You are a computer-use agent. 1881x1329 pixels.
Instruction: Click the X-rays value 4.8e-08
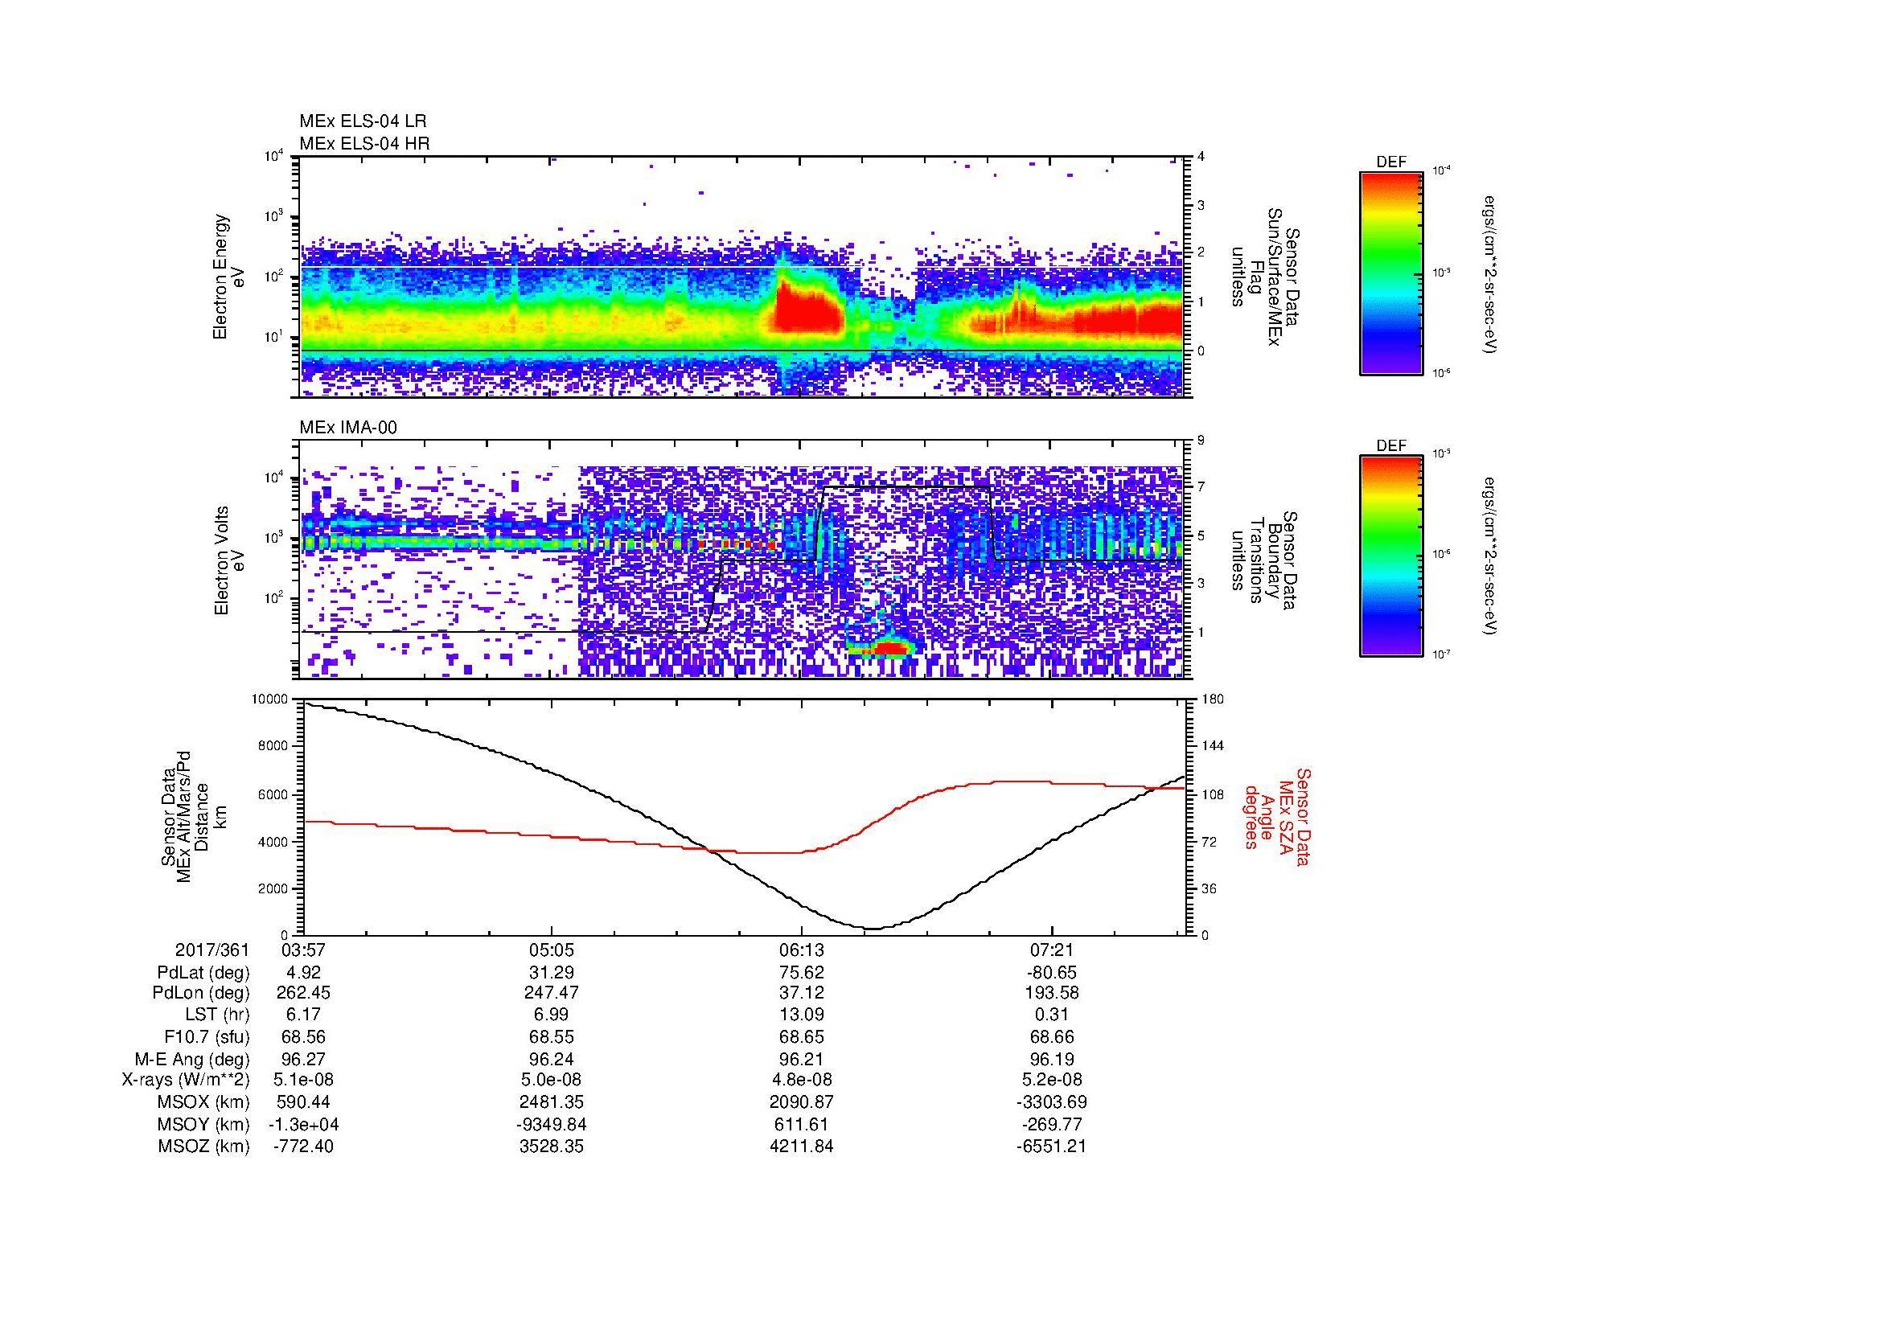point(801,1081)
